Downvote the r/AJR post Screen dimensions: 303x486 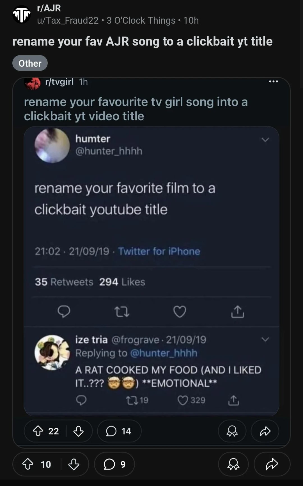(74, 464)
